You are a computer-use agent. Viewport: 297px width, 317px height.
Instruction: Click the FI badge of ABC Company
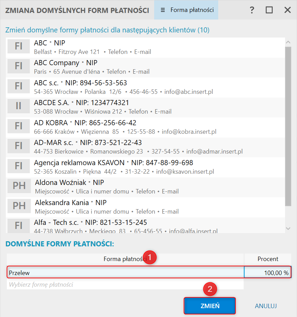[x=19, y=66]
